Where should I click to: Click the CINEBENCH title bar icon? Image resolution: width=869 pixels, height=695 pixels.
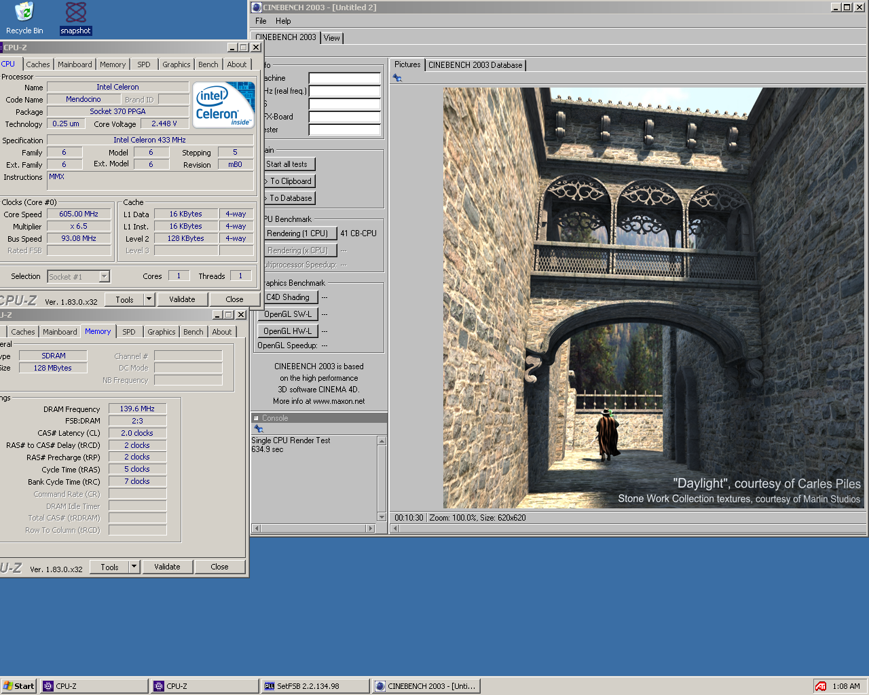[x=257, y=7]
